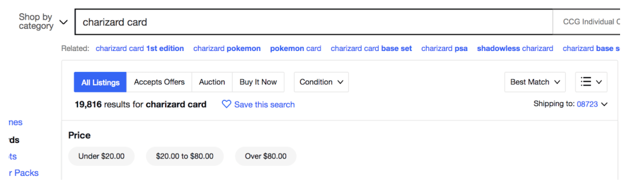Open related search charizard card 1st edition
Viewport: 625px width, 191px height.
click(140, 48)
